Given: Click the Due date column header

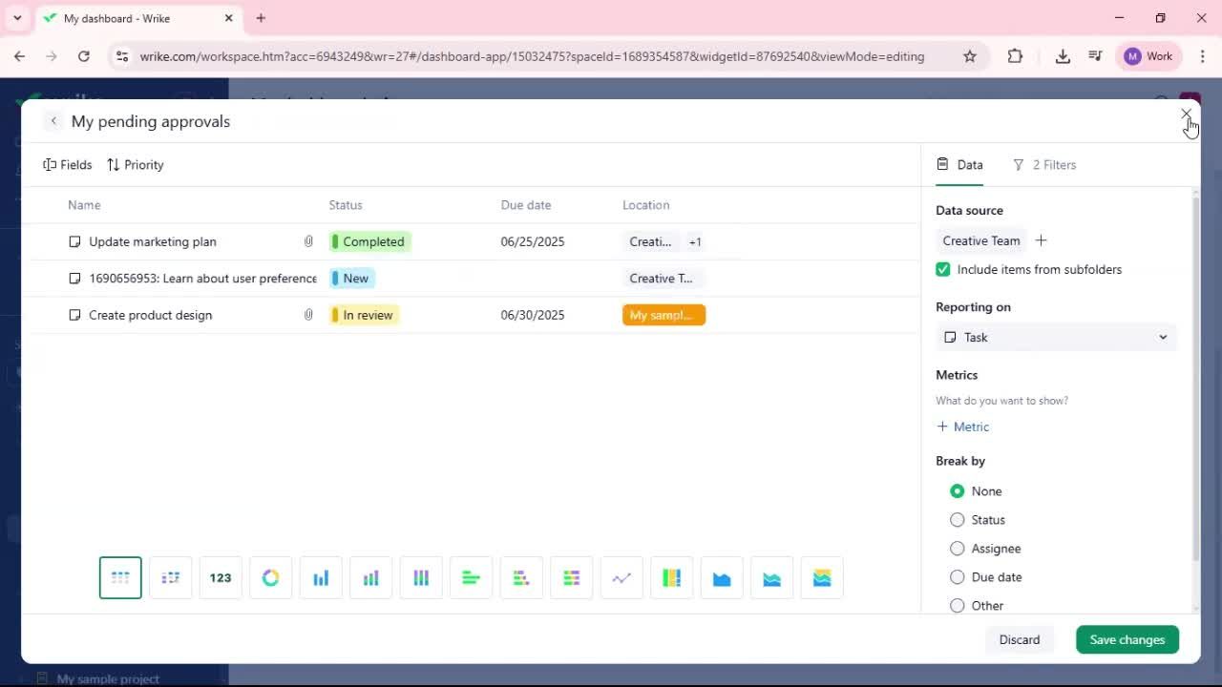Looking at the screenshot, I should click(526, 205).
